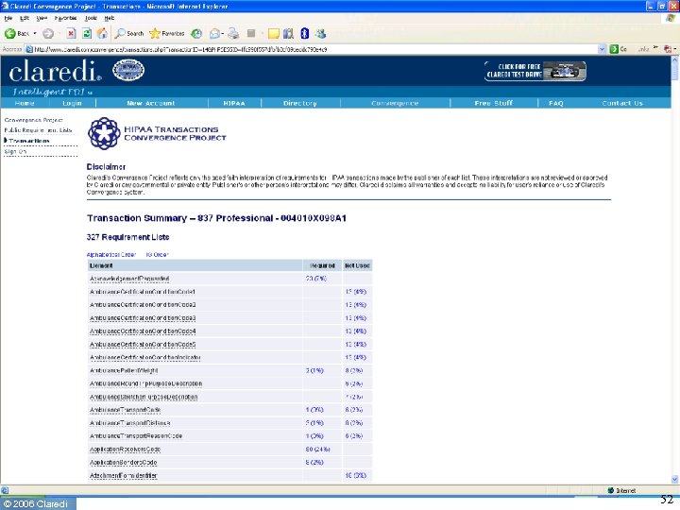Image resolution: width=680 pixels, height=510 pixels.
Task: Click in the address URL field
Action: click(x=315, y=49)
